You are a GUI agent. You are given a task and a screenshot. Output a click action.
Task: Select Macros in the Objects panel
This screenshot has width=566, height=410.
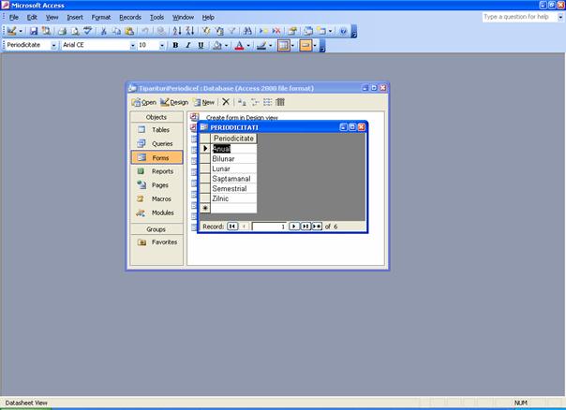pyautogui.click(x=156, y=198)
